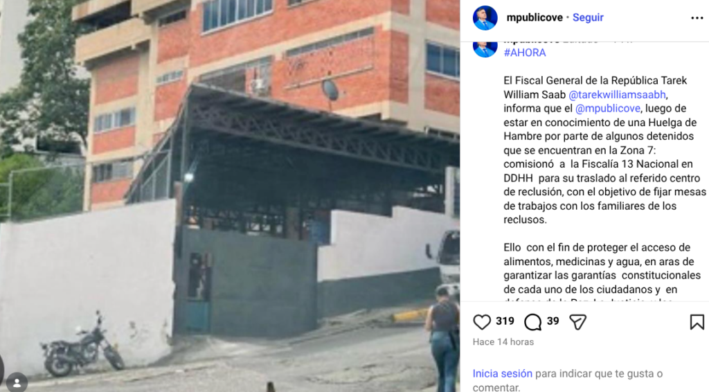Viewport: 709px width, 392px height.
Task: Open mpublicove username in header
Action: 535,17
